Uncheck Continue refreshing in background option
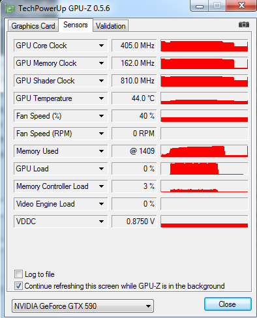The image size is (257, 318). (x=18, y=286)
